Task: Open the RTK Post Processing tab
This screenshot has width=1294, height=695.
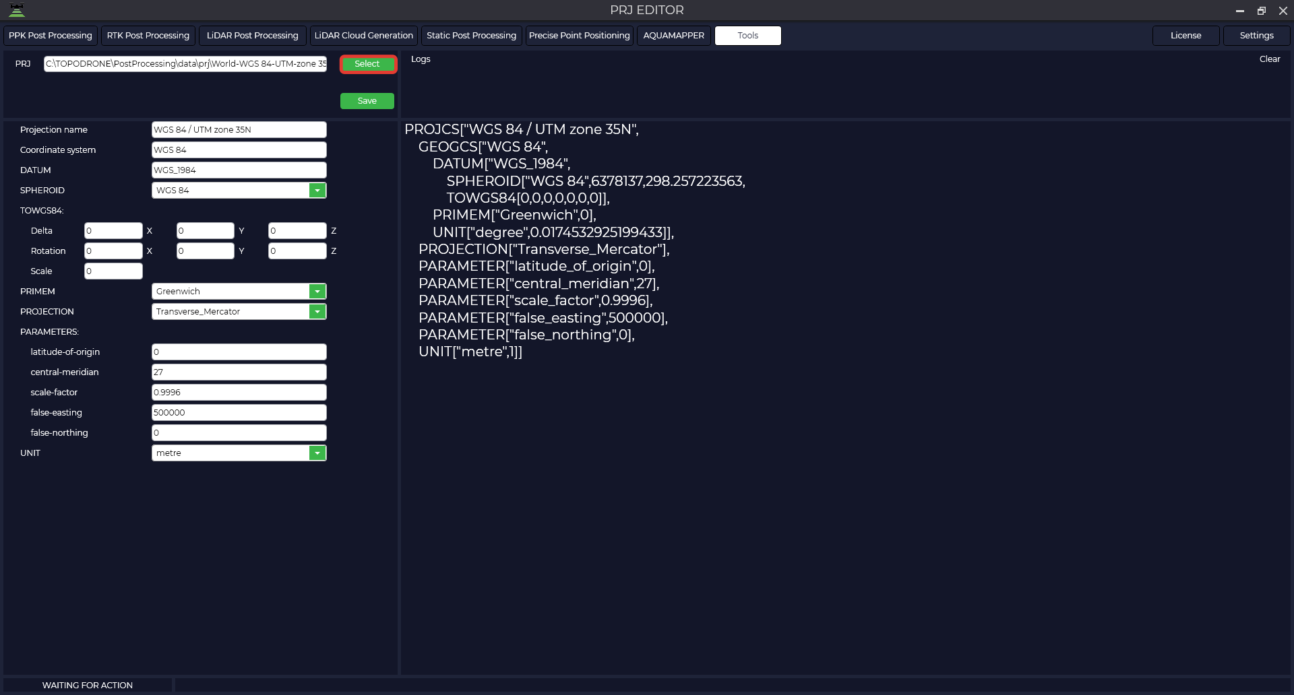Action: (148, 36)
